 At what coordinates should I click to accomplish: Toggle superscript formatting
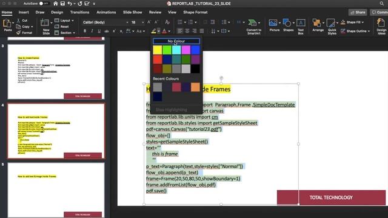[114, 31]
